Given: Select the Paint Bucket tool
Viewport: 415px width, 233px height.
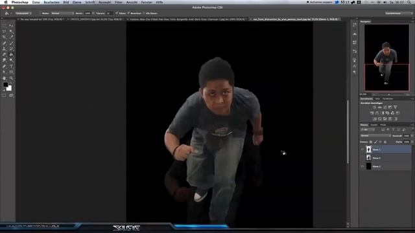Looking at the screenshot, I should 11,54.
